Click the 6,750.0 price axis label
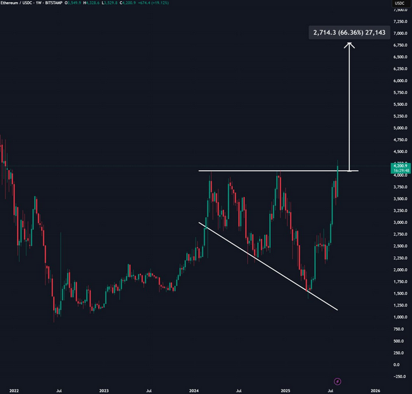This screenshot has width=412, height=394. point(400,45)
